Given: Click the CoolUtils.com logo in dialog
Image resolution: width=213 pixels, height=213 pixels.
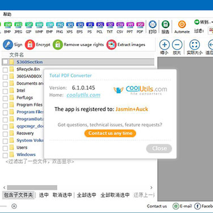Looking at the screenshot, I should pyautogui.click(x=140, y=90).
